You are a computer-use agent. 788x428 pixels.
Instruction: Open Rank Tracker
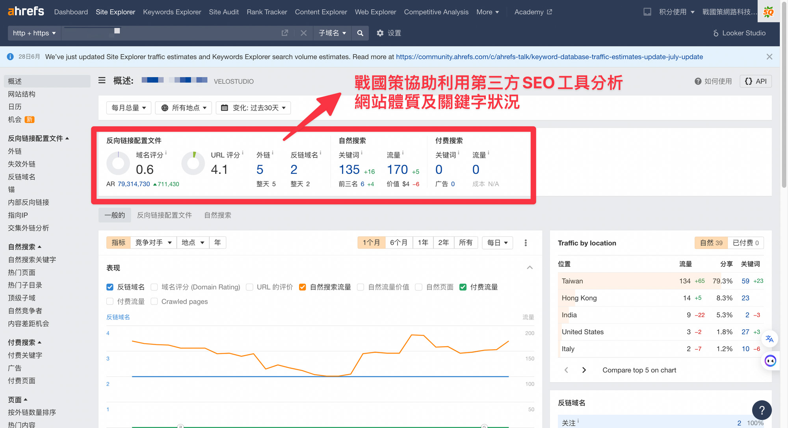267,12
